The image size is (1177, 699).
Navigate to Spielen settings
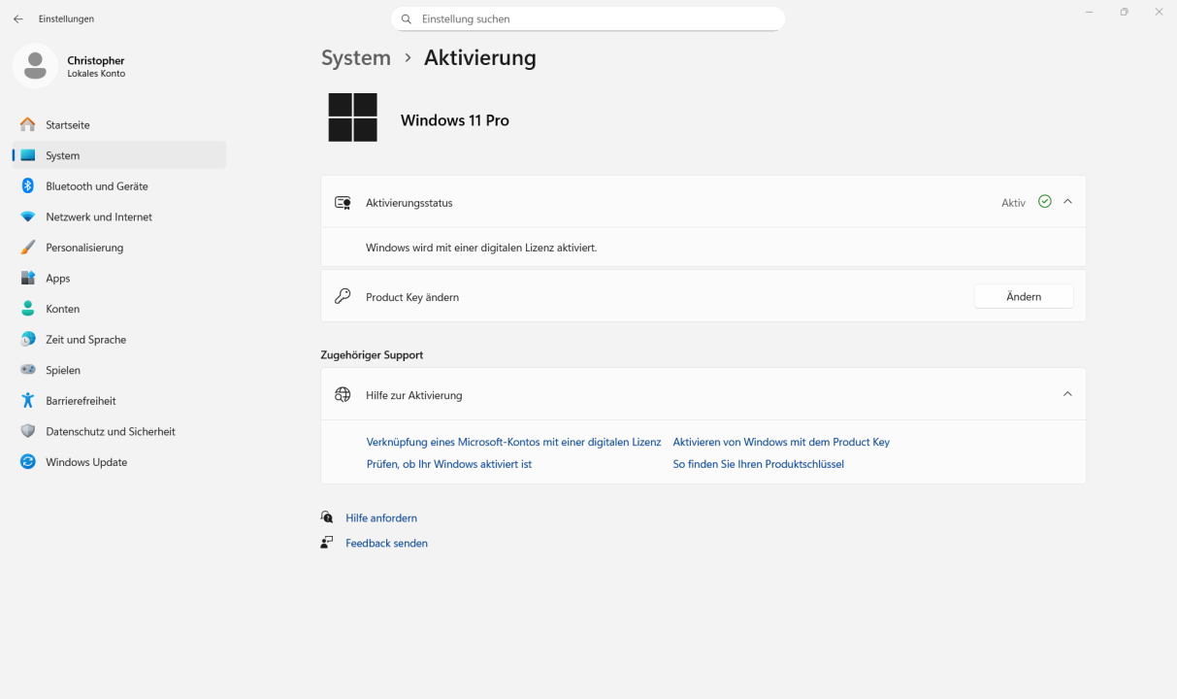coord(63,371)
